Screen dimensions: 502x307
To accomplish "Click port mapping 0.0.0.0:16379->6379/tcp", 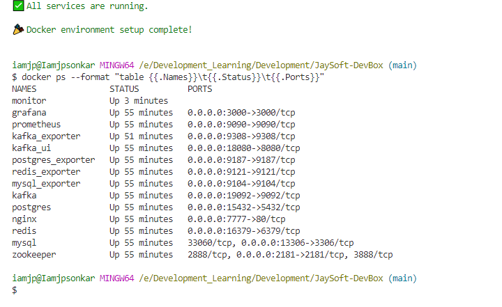I will point(244,231).
